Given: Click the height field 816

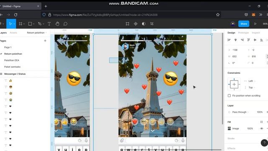Looking at the screenshot, I should pos(254,57).
